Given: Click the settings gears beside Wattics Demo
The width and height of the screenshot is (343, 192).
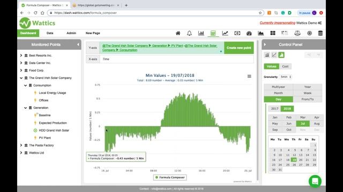Looking at the screenshot, I should point(320,23).
